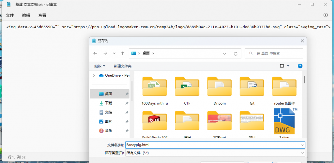Change the view layout icon

[282, 66]
